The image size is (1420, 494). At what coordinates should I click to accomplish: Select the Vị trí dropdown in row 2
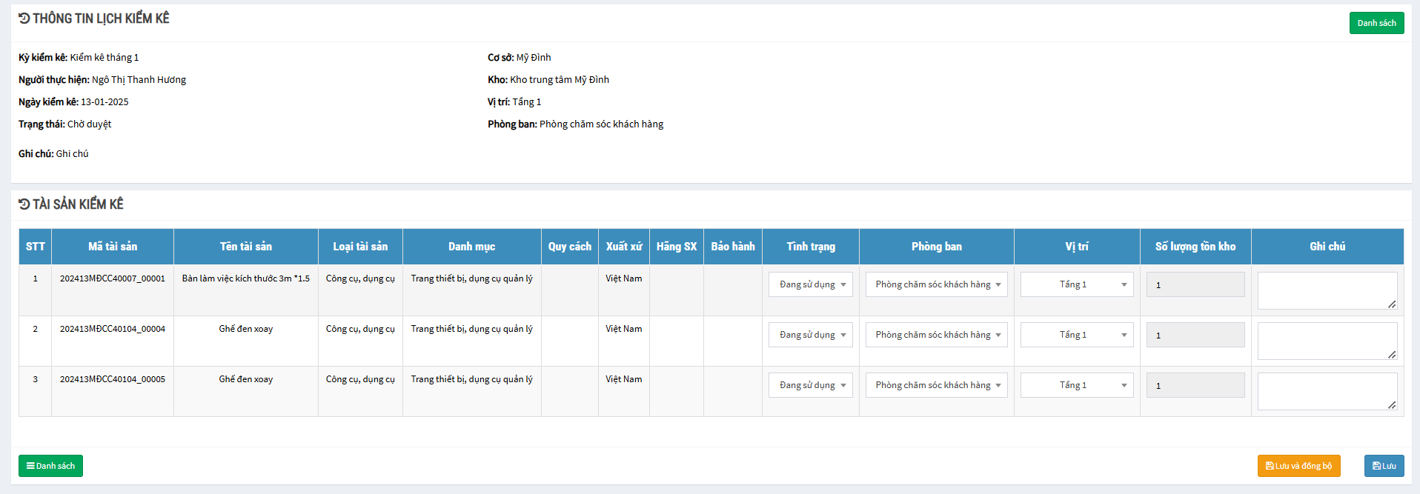tap(1076, 335)
